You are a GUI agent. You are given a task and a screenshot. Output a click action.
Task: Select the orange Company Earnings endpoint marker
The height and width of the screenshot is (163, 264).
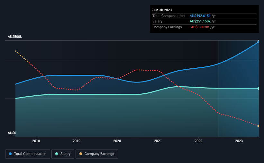pyautogui.click(x=259, y=126)
